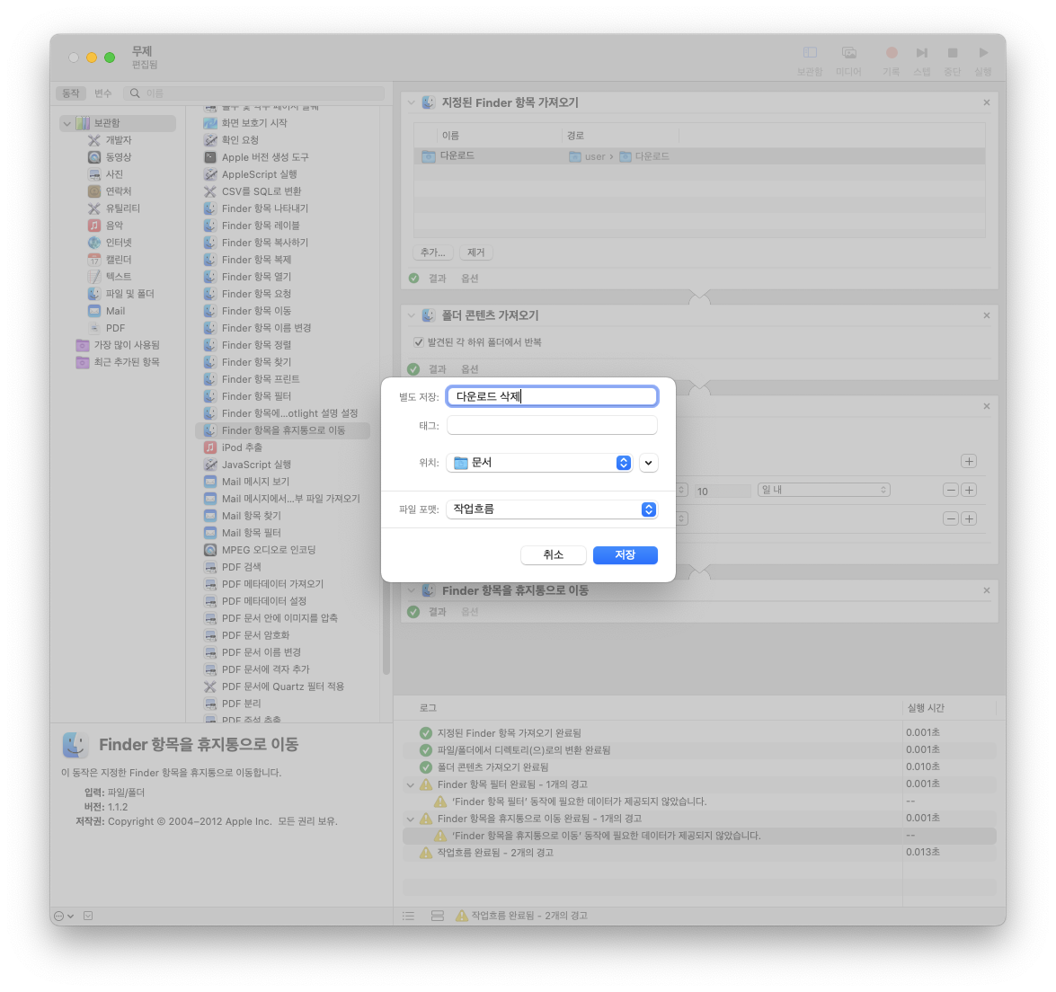Viewport: 1056px width, 992px height.
Task: Click the variables split view icon
Action: [x=437, y=916]
